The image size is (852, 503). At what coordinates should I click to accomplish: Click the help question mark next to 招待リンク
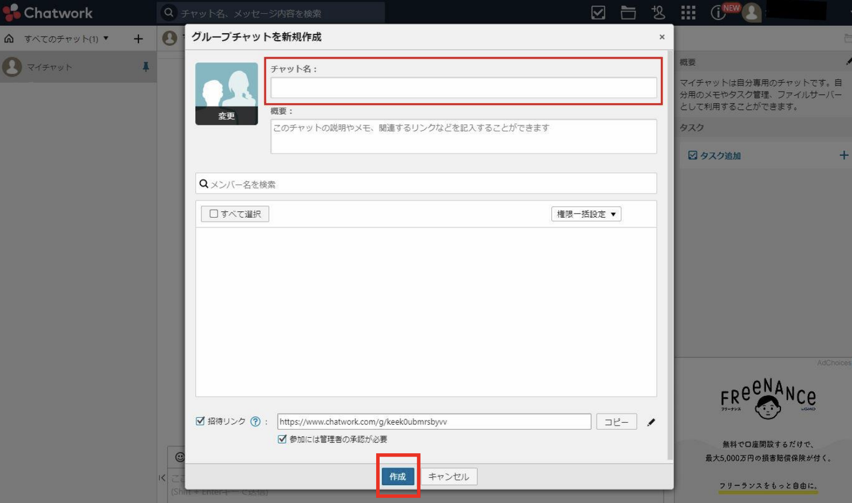255,422
